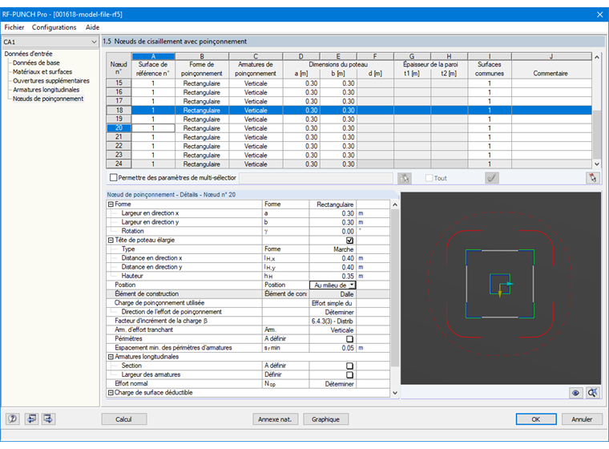Screen dimensions: 609x449
Task: Select 'Nœuds de poinçonnement' tree item
Action: tap(48, 99)
